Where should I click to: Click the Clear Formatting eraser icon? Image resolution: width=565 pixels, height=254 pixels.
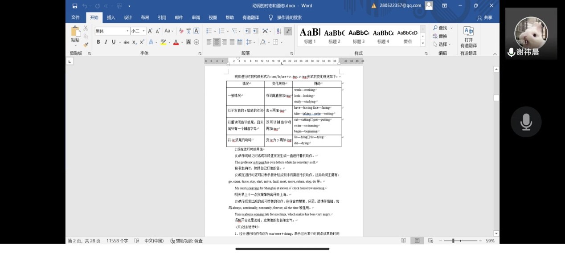(x=181, y=31)
